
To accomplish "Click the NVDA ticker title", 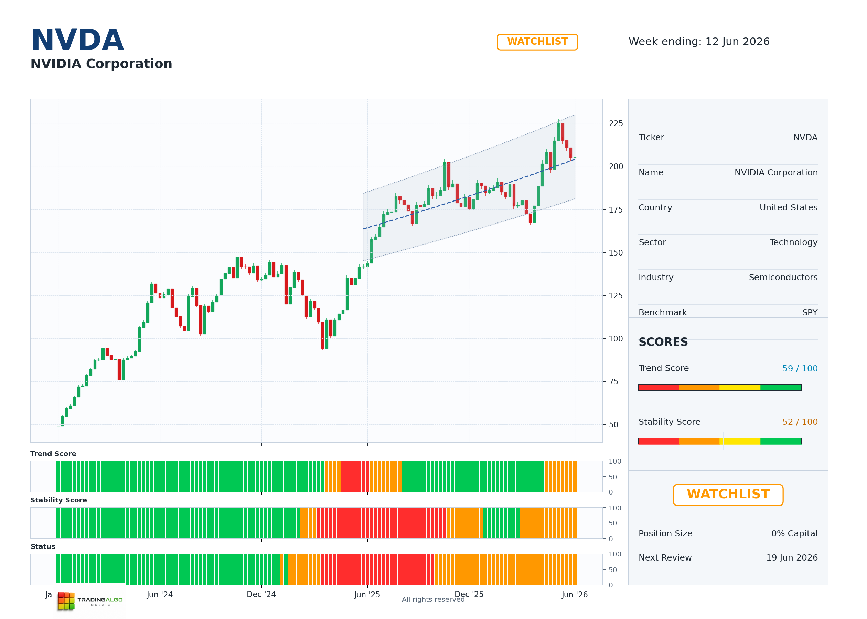I will (x=77, y=40).
